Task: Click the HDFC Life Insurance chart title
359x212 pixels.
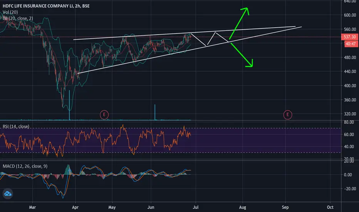Action: (x=46, y=6)
